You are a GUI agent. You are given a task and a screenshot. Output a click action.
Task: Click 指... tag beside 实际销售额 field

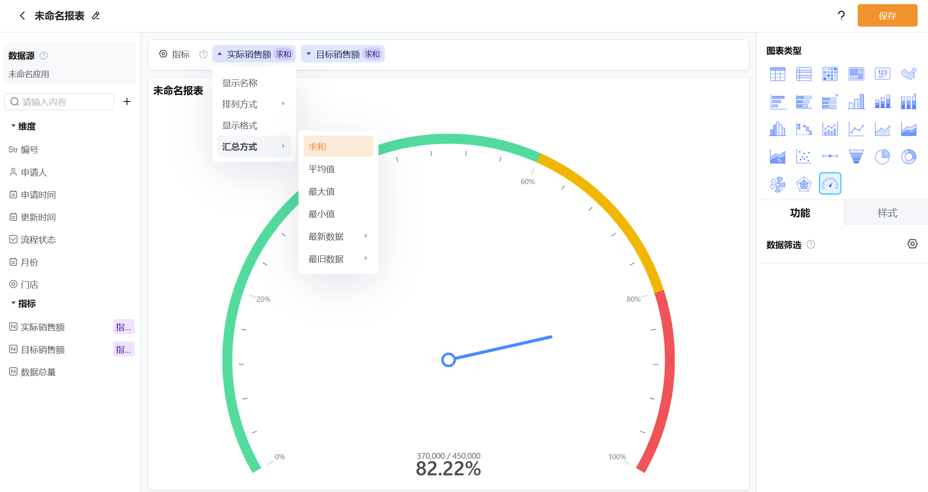124,327
